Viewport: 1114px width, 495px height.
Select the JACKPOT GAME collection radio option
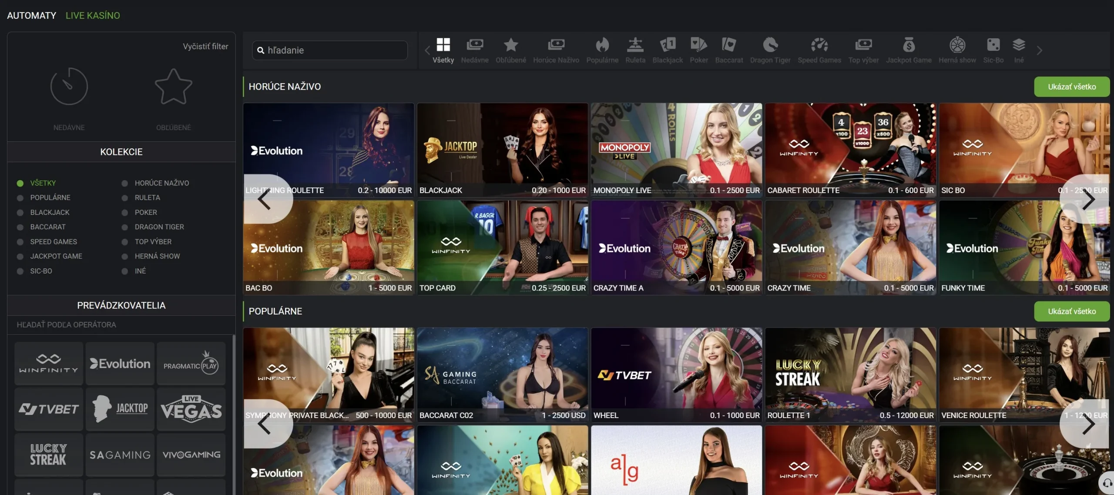20,256
